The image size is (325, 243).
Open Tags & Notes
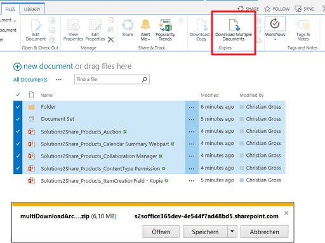303,30
